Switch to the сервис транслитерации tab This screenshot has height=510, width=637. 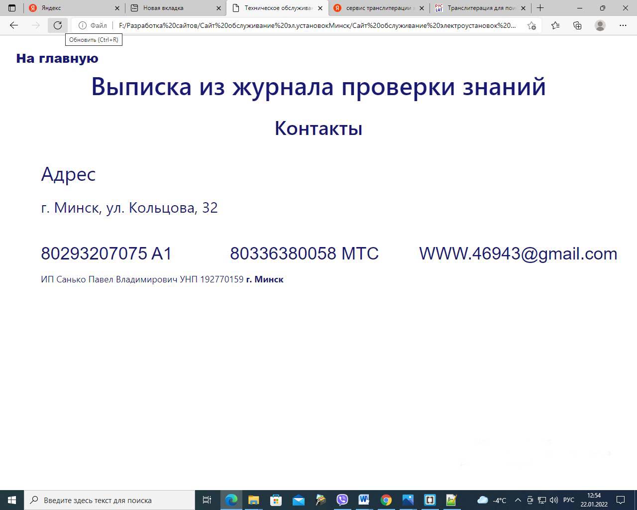click(376, 8)
